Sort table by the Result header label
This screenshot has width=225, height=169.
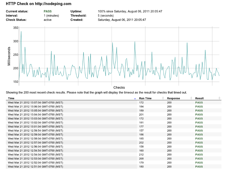199,98
